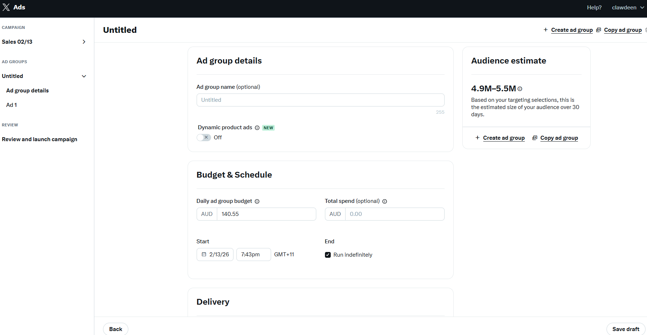
Task: Click the Ad group name text field
Action: pos(320,100)
